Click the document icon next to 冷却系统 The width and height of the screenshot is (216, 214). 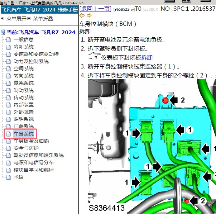[x=9, y=47]
